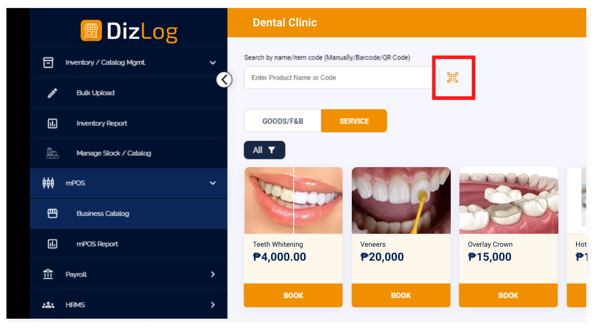
Task: Click the barcode/QR scan icon
Action: point(452,77)
